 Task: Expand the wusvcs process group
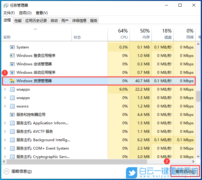point(5,106)
